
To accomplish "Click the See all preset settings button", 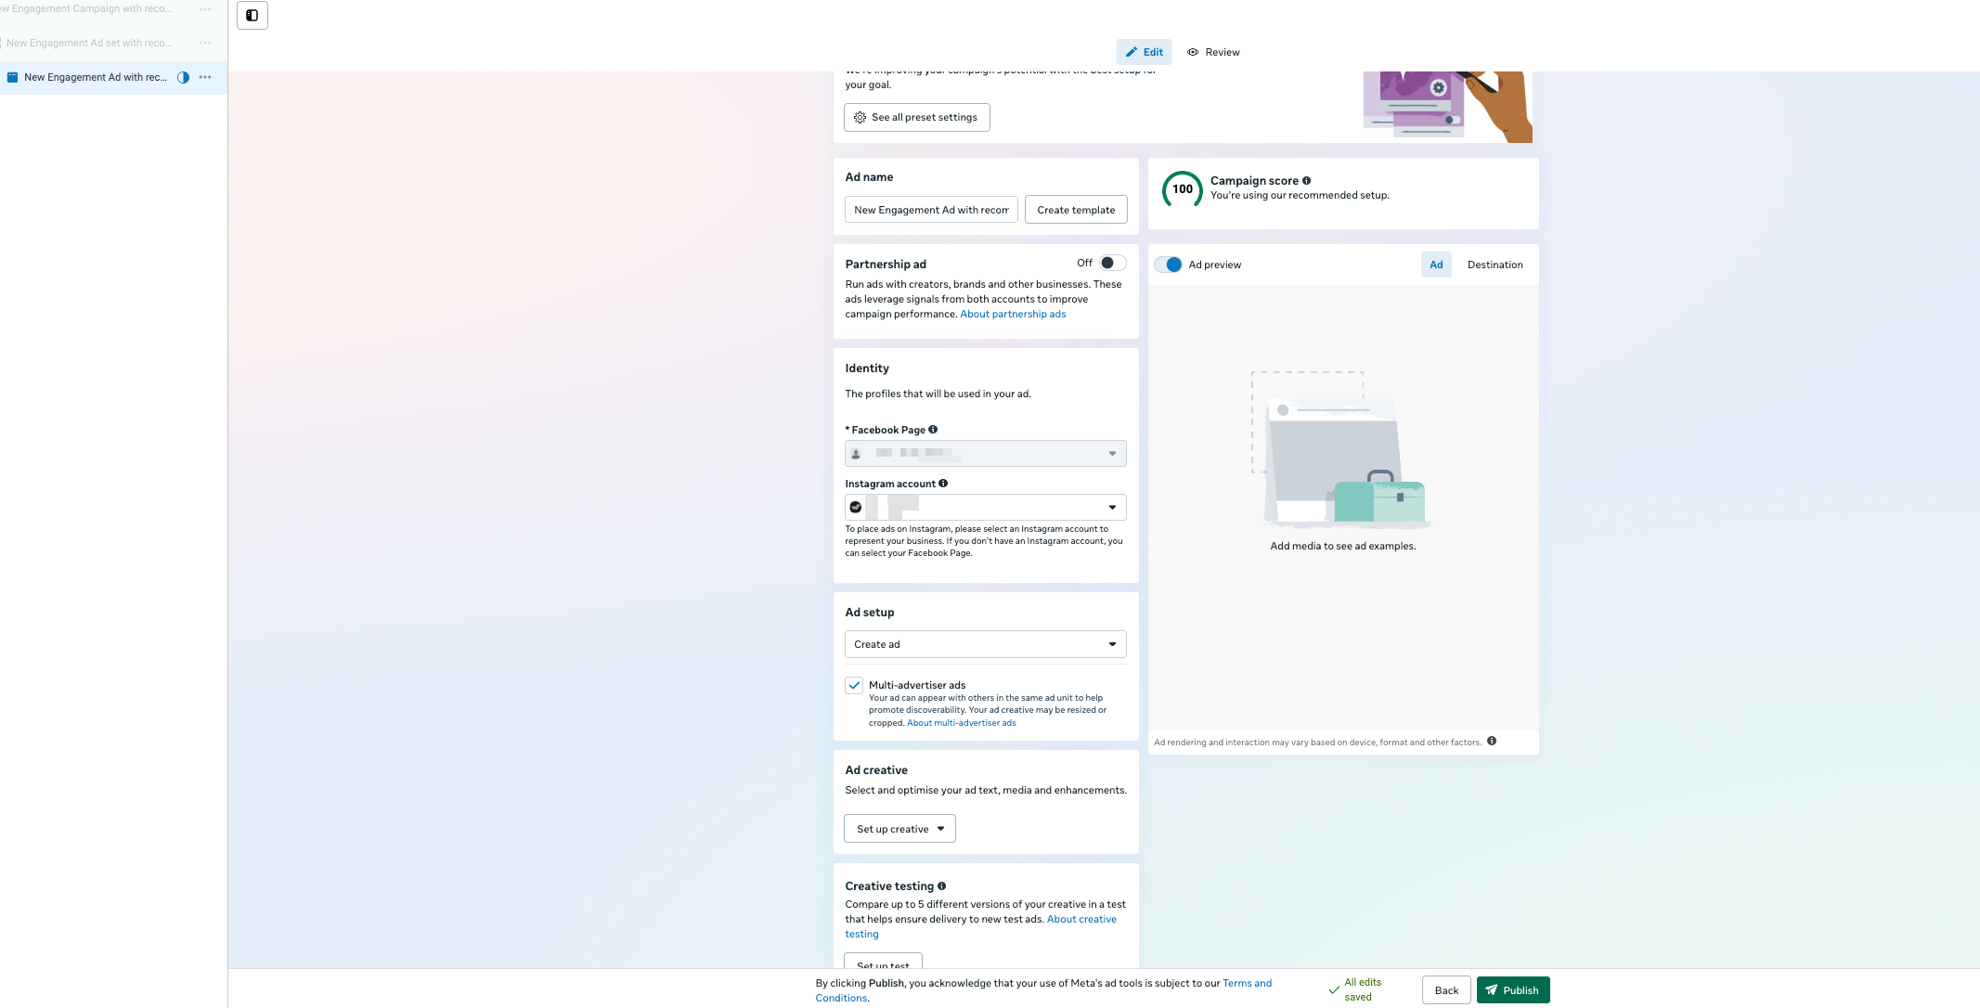I will click(x=916, y=118).
